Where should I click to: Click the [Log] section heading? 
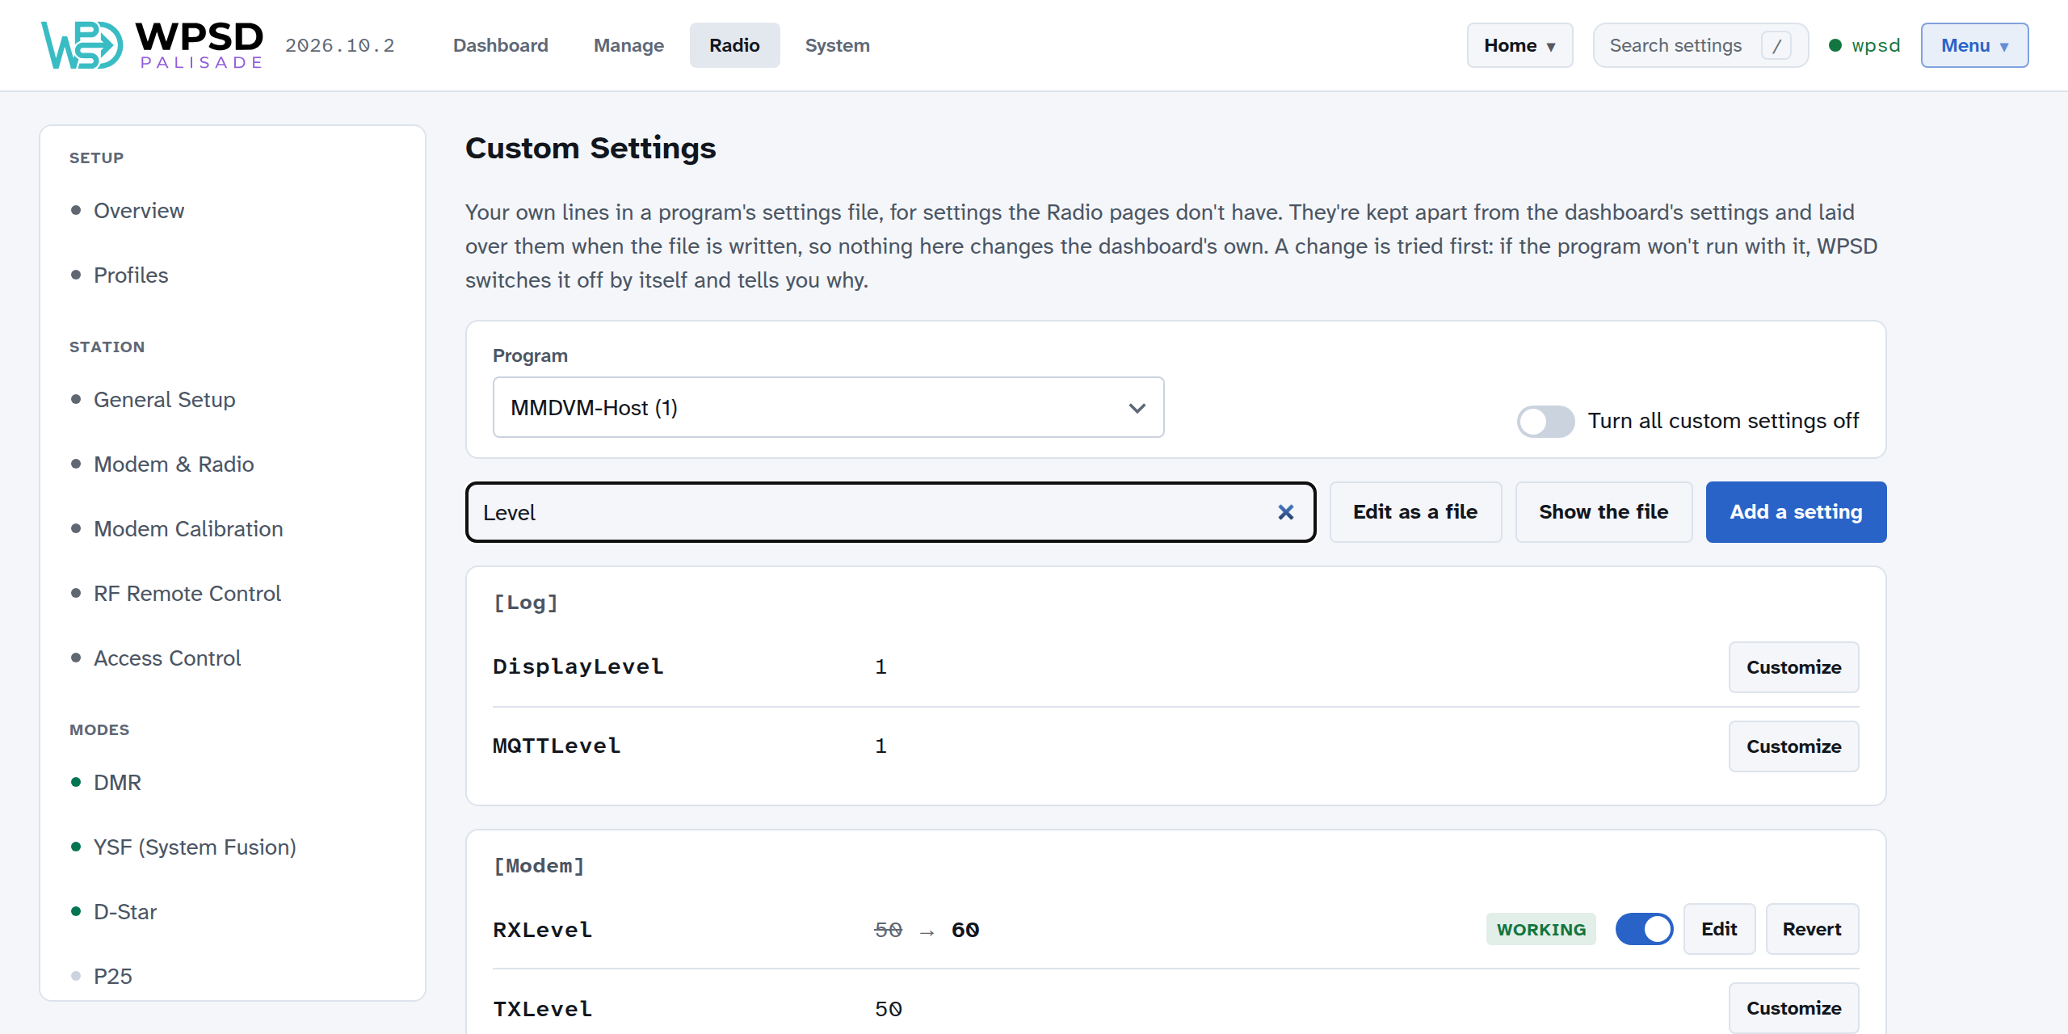coord(525,603)
